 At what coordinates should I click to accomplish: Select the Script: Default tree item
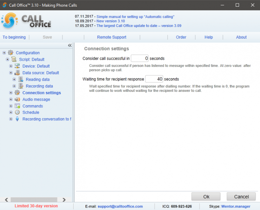click(32, 59)
